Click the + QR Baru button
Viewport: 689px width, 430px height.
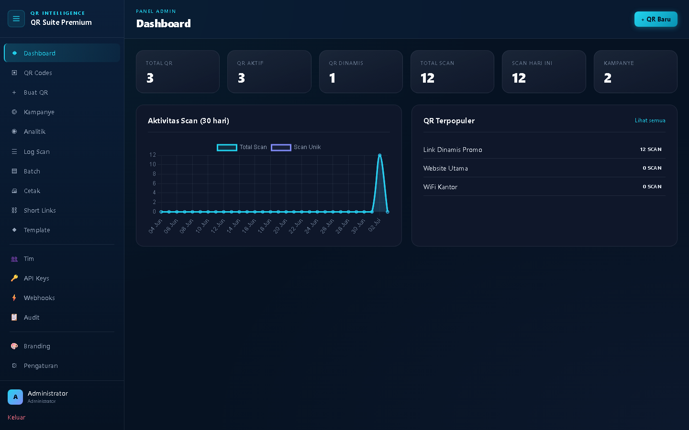pos(656,19)
